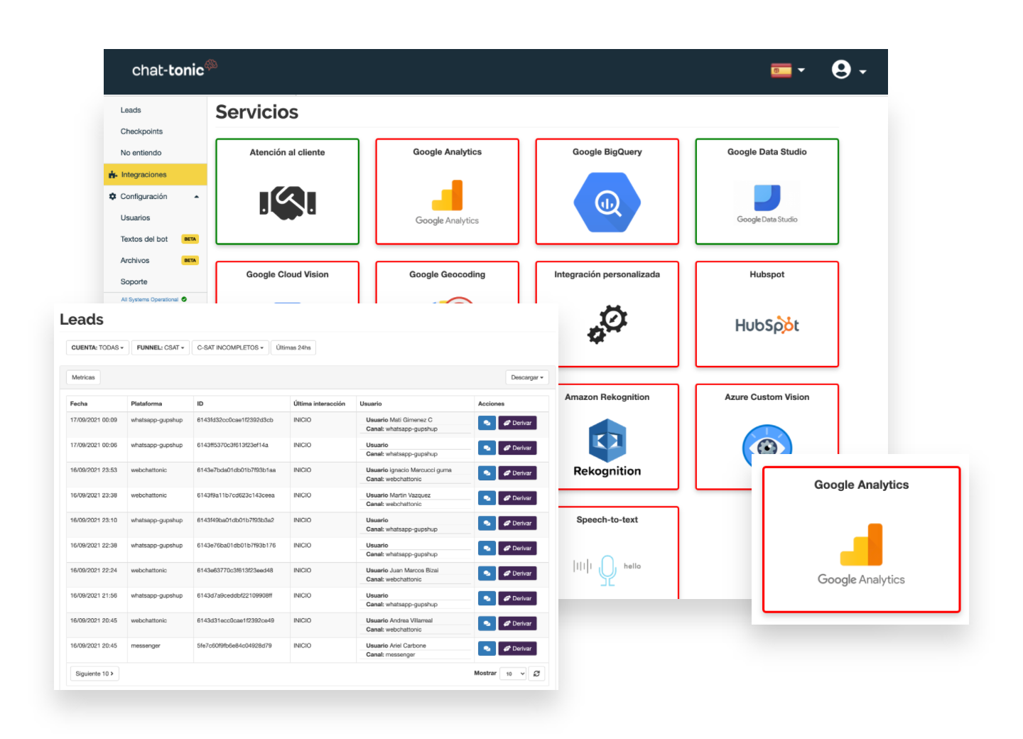This screenshot has width=1023, height=739.
Task: Click the enlarged Google Analytics card
Action: 861,539
